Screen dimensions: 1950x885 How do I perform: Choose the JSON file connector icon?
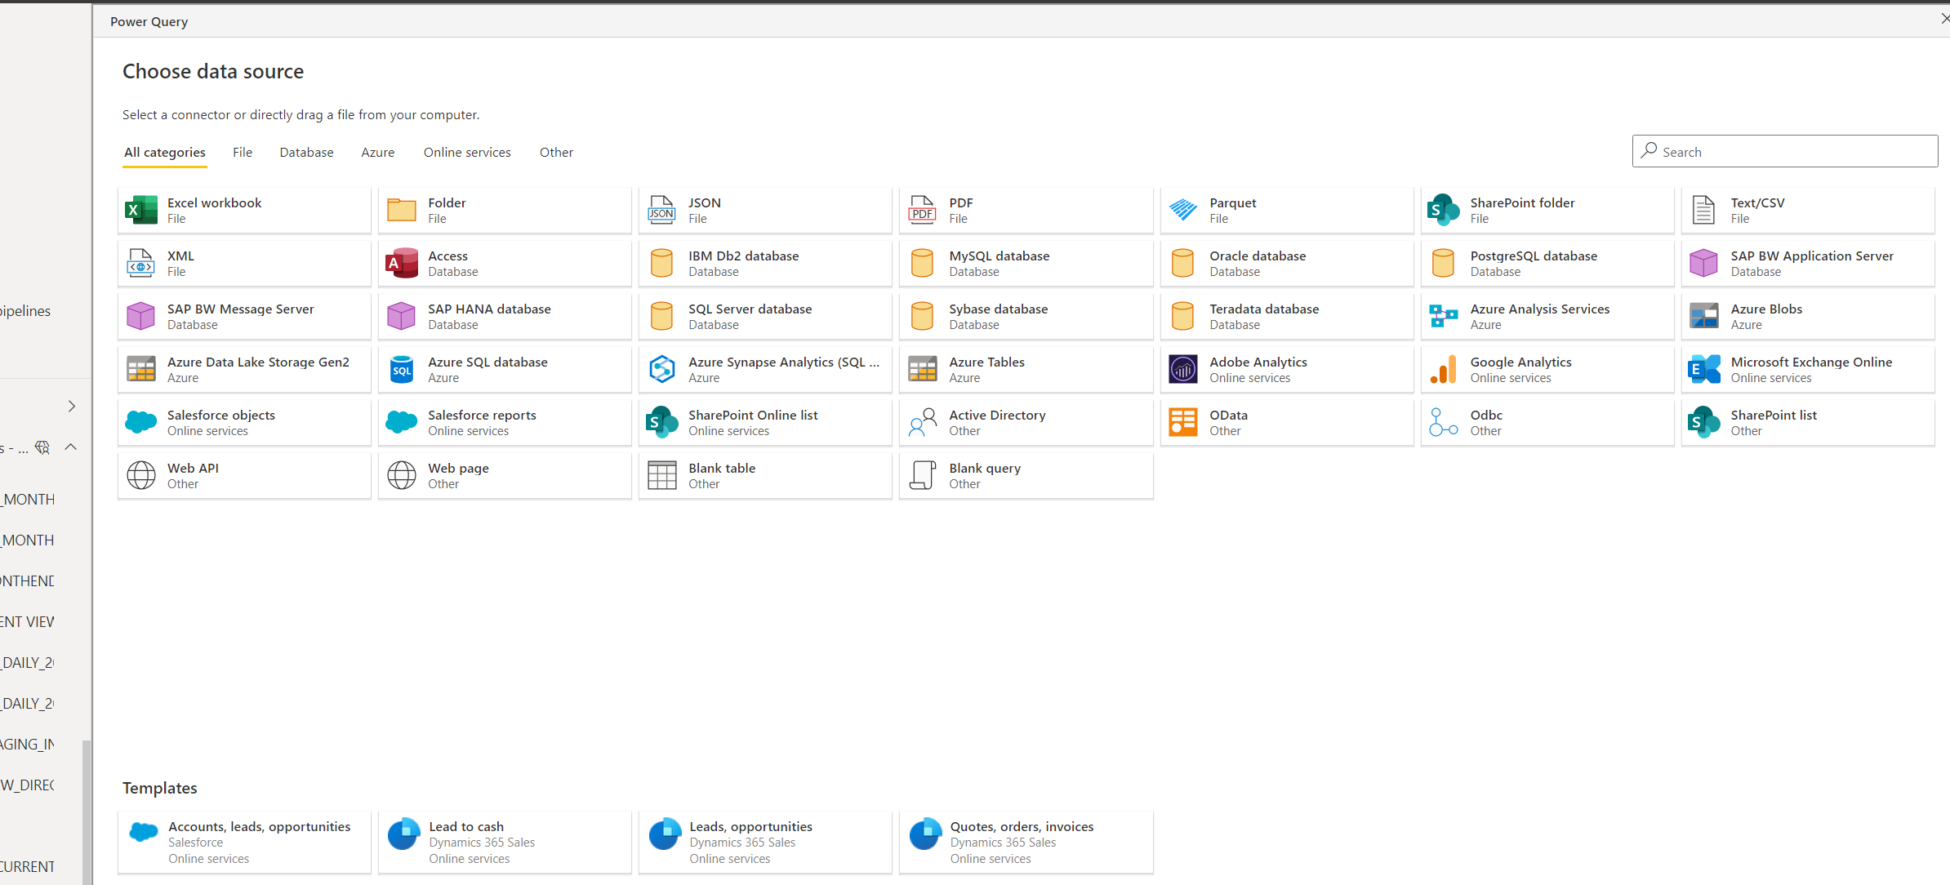point(661,211)
